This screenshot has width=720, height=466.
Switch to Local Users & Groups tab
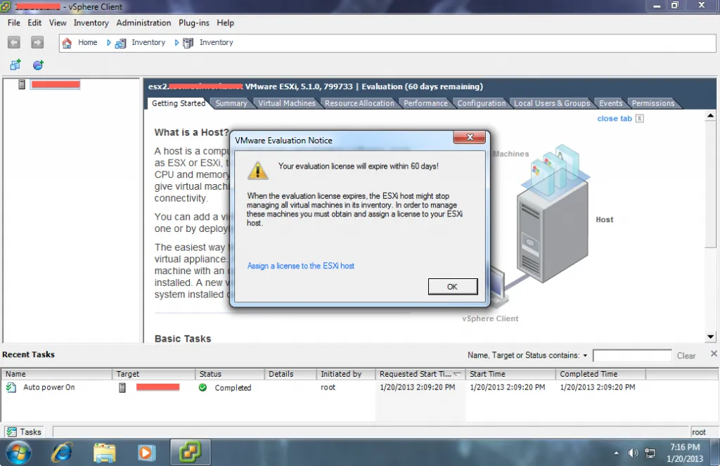point(552,103)
